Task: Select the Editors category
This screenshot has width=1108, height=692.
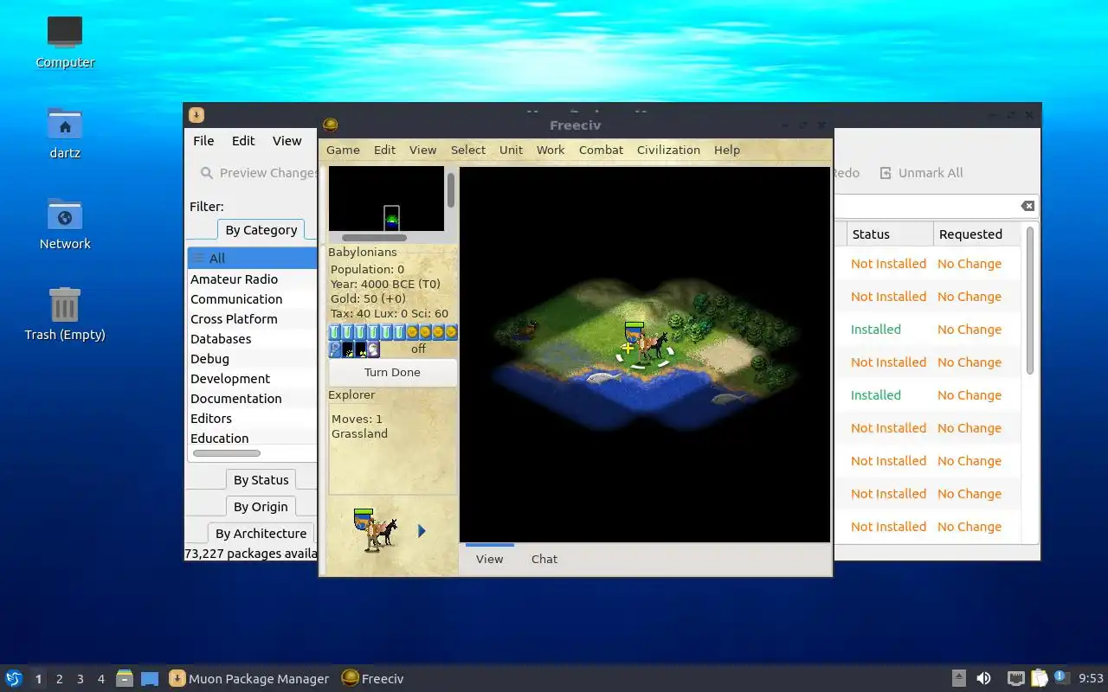Action: coord(252,419)
